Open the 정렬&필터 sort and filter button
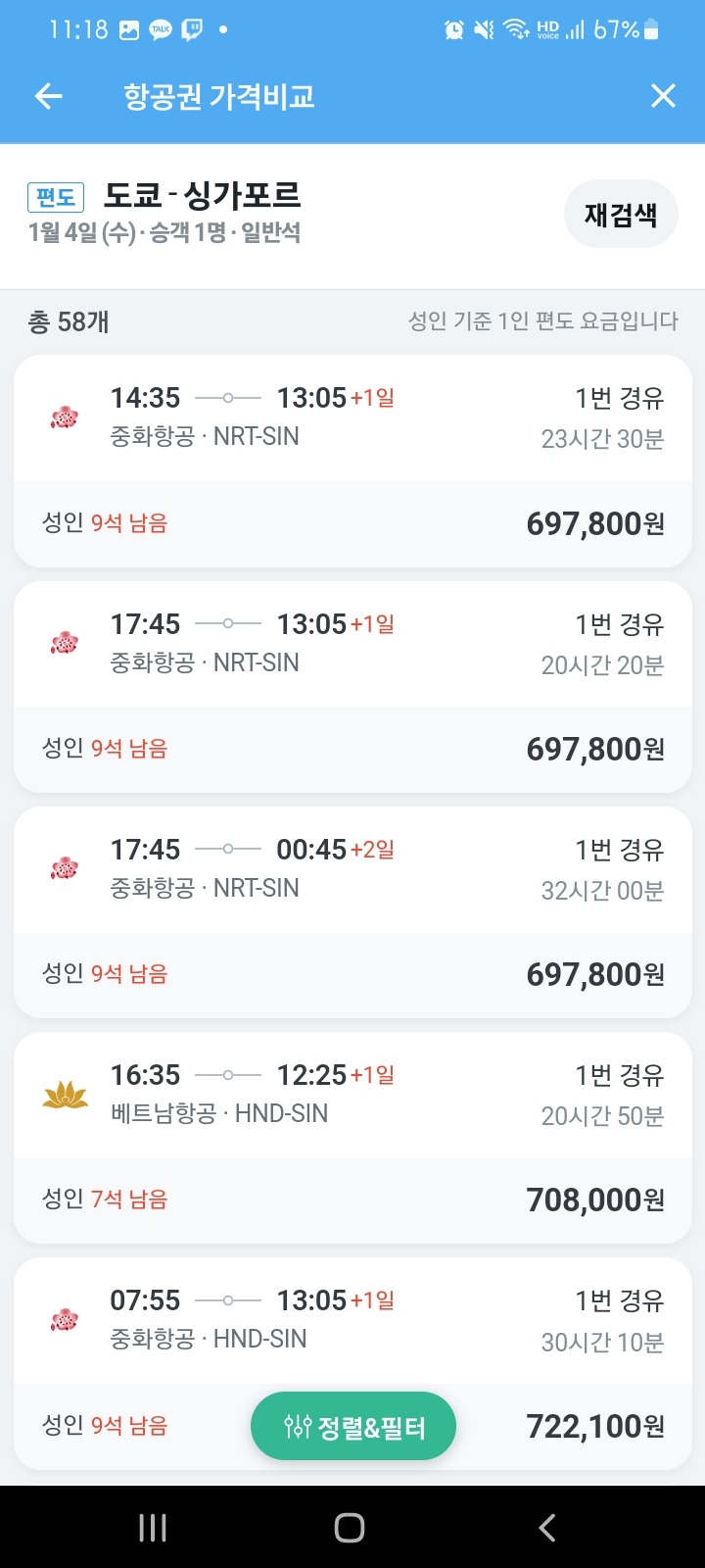Viewport: 705px width, 1568px height. 353,1427
